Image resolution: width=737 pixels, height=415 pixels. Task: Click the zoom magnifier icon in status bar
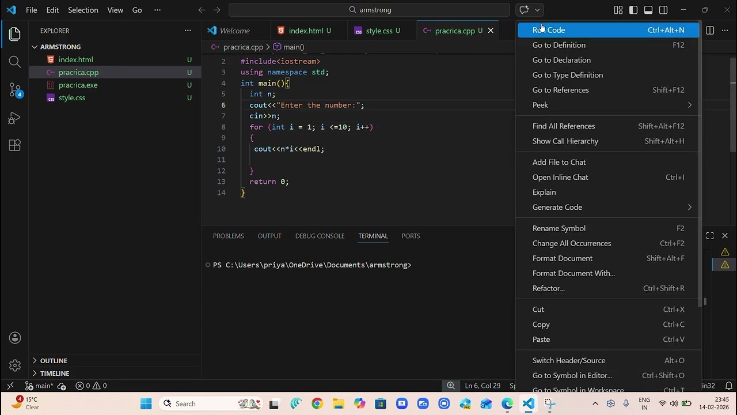click(451, 386)
